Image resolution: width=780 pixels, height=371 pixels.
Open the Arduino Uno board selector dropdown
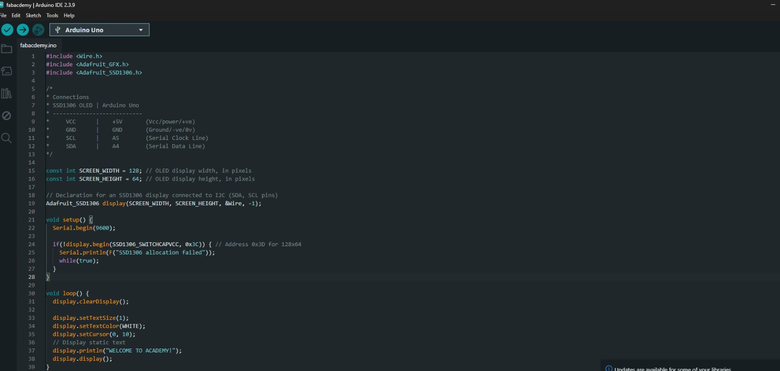tap(99, 30)
